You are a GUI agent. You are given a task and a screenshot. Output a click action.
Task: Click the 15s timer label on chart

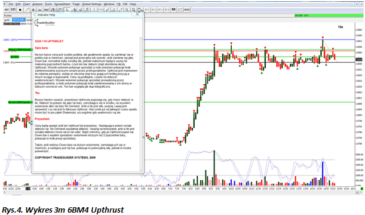point(341,27)
